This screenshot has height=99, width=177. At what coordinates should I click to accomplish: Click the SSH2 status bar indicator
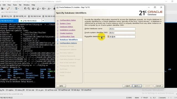click(x=129, y=98)
